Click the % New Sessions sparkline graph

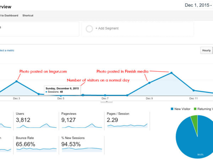(x=82, y=150)
